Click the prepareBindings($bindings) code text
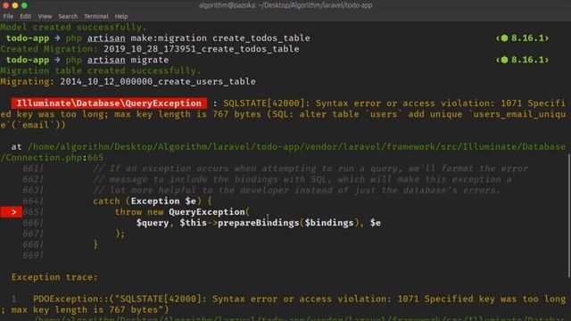Screen dimensions: 571x321 [288, 223]
